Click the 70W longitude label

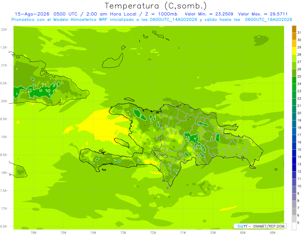pos(213,233)
